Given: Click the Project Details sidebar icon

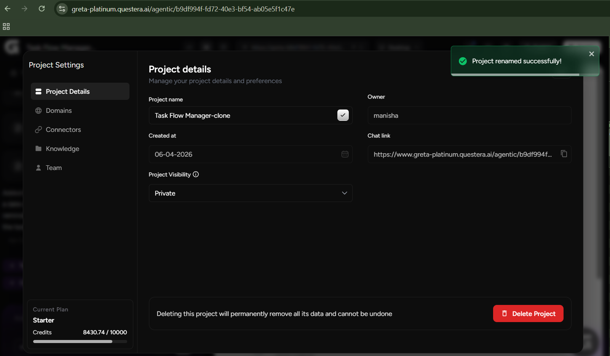Looking at the screenshot, I should coord(38,91).
